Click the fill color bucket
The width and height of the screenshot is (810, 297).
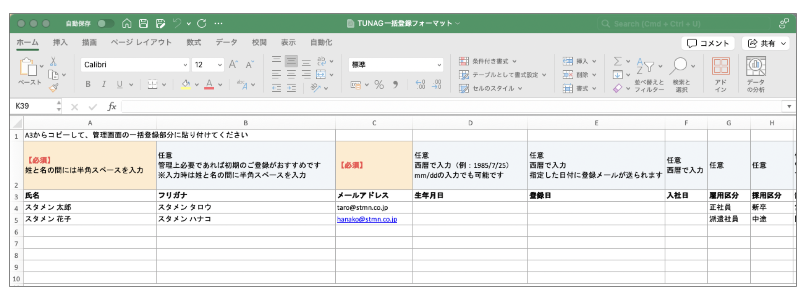point(186,84)
